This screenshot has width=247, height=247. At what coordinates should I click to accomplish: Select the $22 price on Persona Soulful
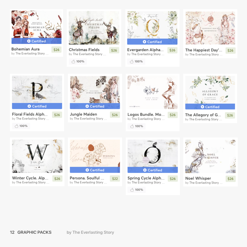pyautogui.click(x=115, y=179)
